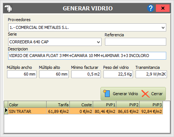The image size is (174, 137).
Task: Click the Color column header
Action: (27, 105)
